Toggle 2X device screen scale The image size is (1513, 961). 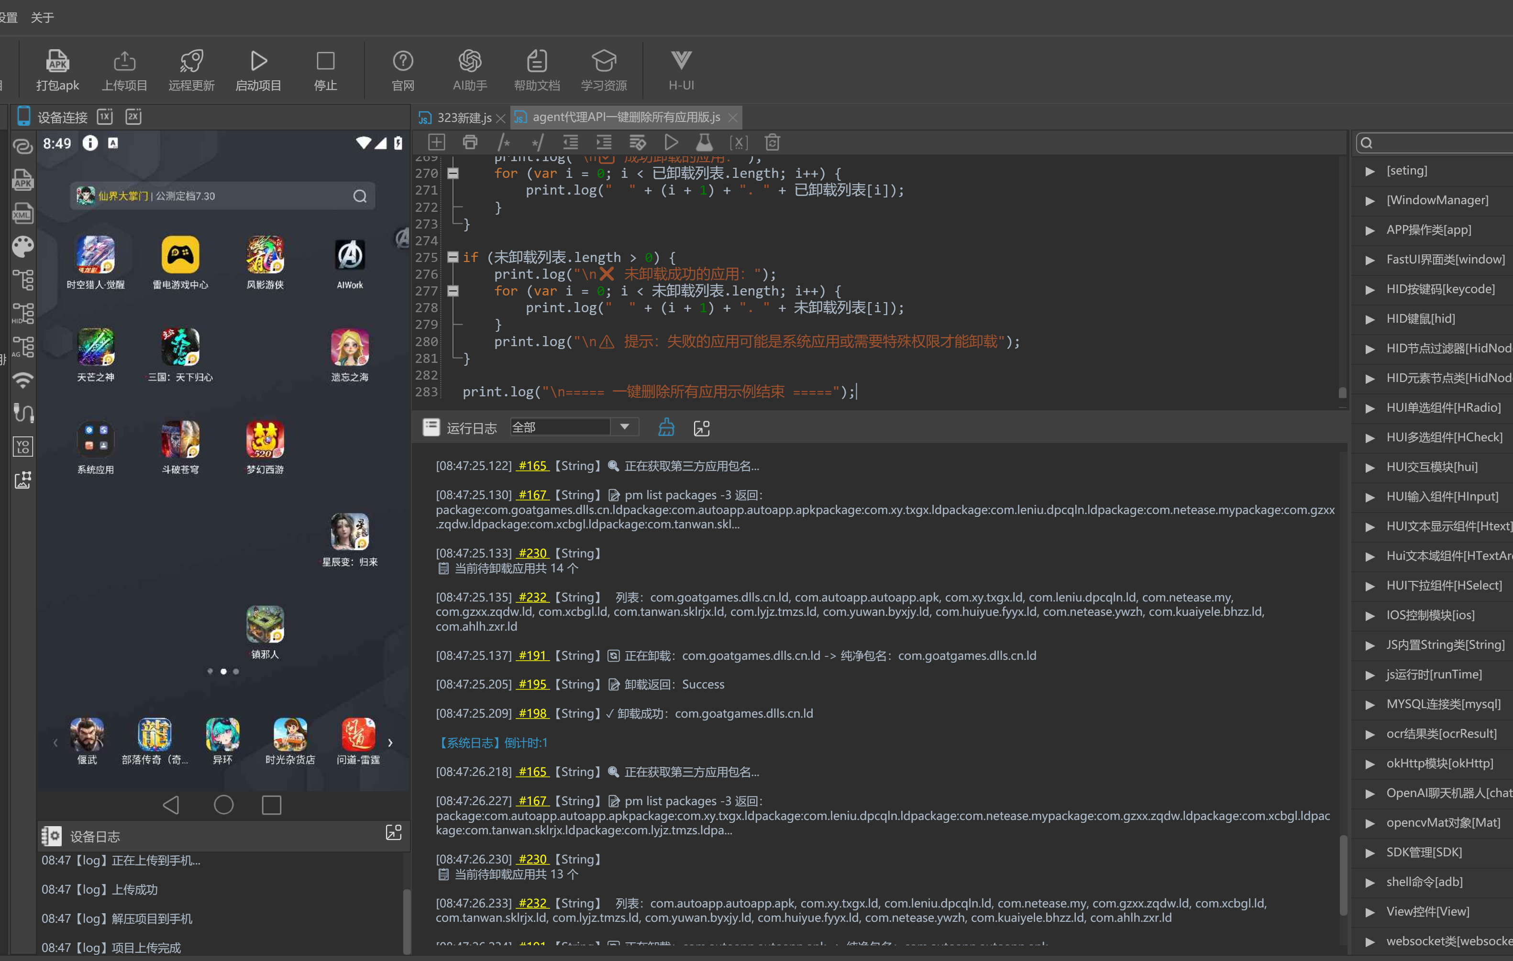point(133,117)
